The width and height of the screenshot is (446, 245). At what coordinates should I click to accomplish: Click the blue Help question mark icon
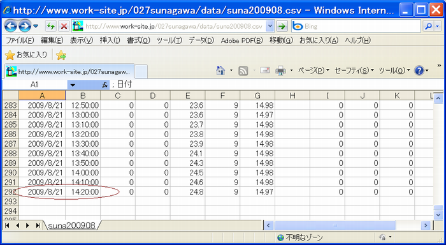pos(419,70)
